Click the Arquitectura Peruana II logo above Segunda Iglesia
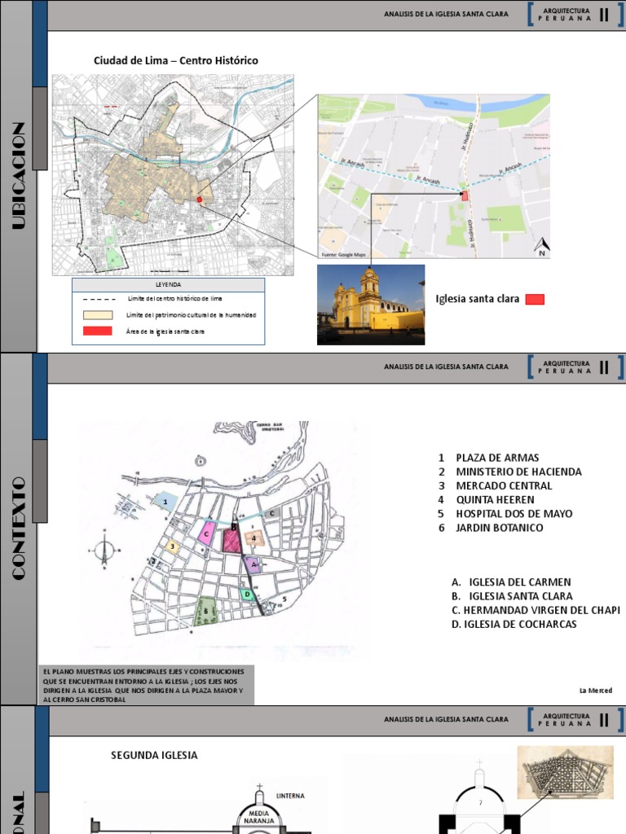626x834 pixels. (x=575, y=720)
